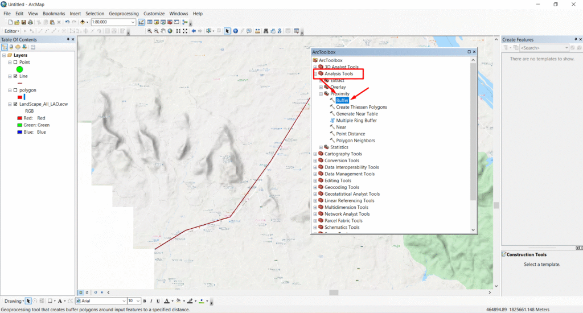Click the Refresh map view icon

pyautogui.click(x=96, y=293)
